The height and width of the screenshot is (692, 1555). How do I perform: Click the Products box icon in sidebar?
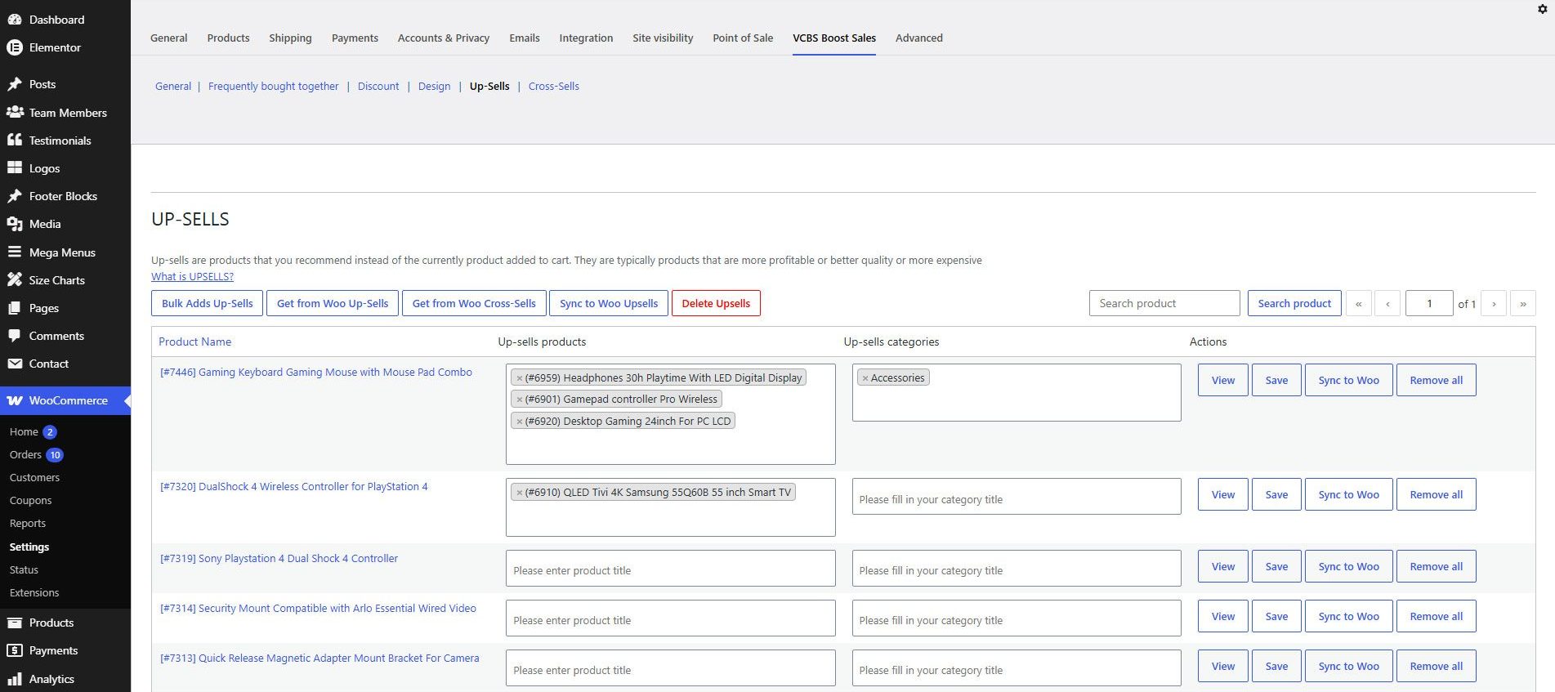(x=14, y=623)
